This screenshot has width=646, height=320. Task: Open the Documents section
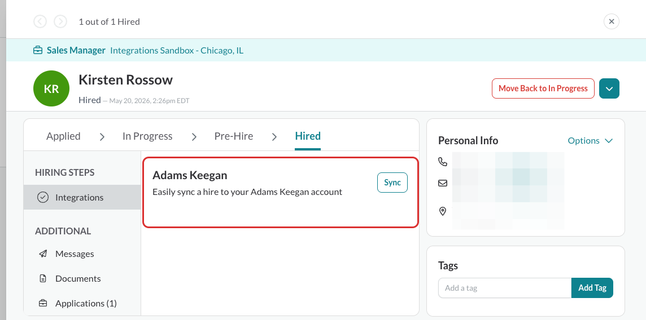(78, 278)
